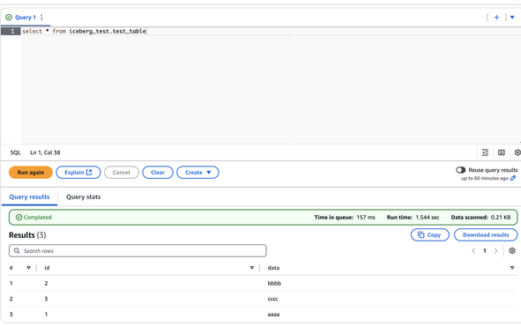Click line number 1 in editor gutter

pyautogui.click(x=12, y=31)
